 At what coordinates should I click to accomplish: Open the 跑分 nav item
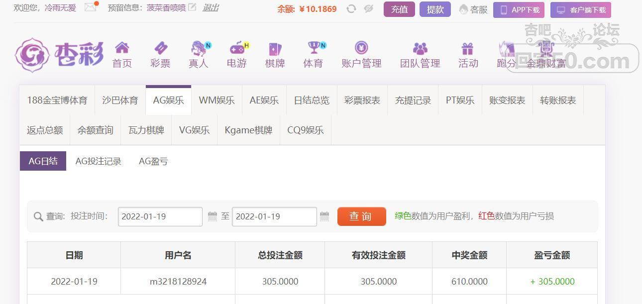[x=506, y=54]
